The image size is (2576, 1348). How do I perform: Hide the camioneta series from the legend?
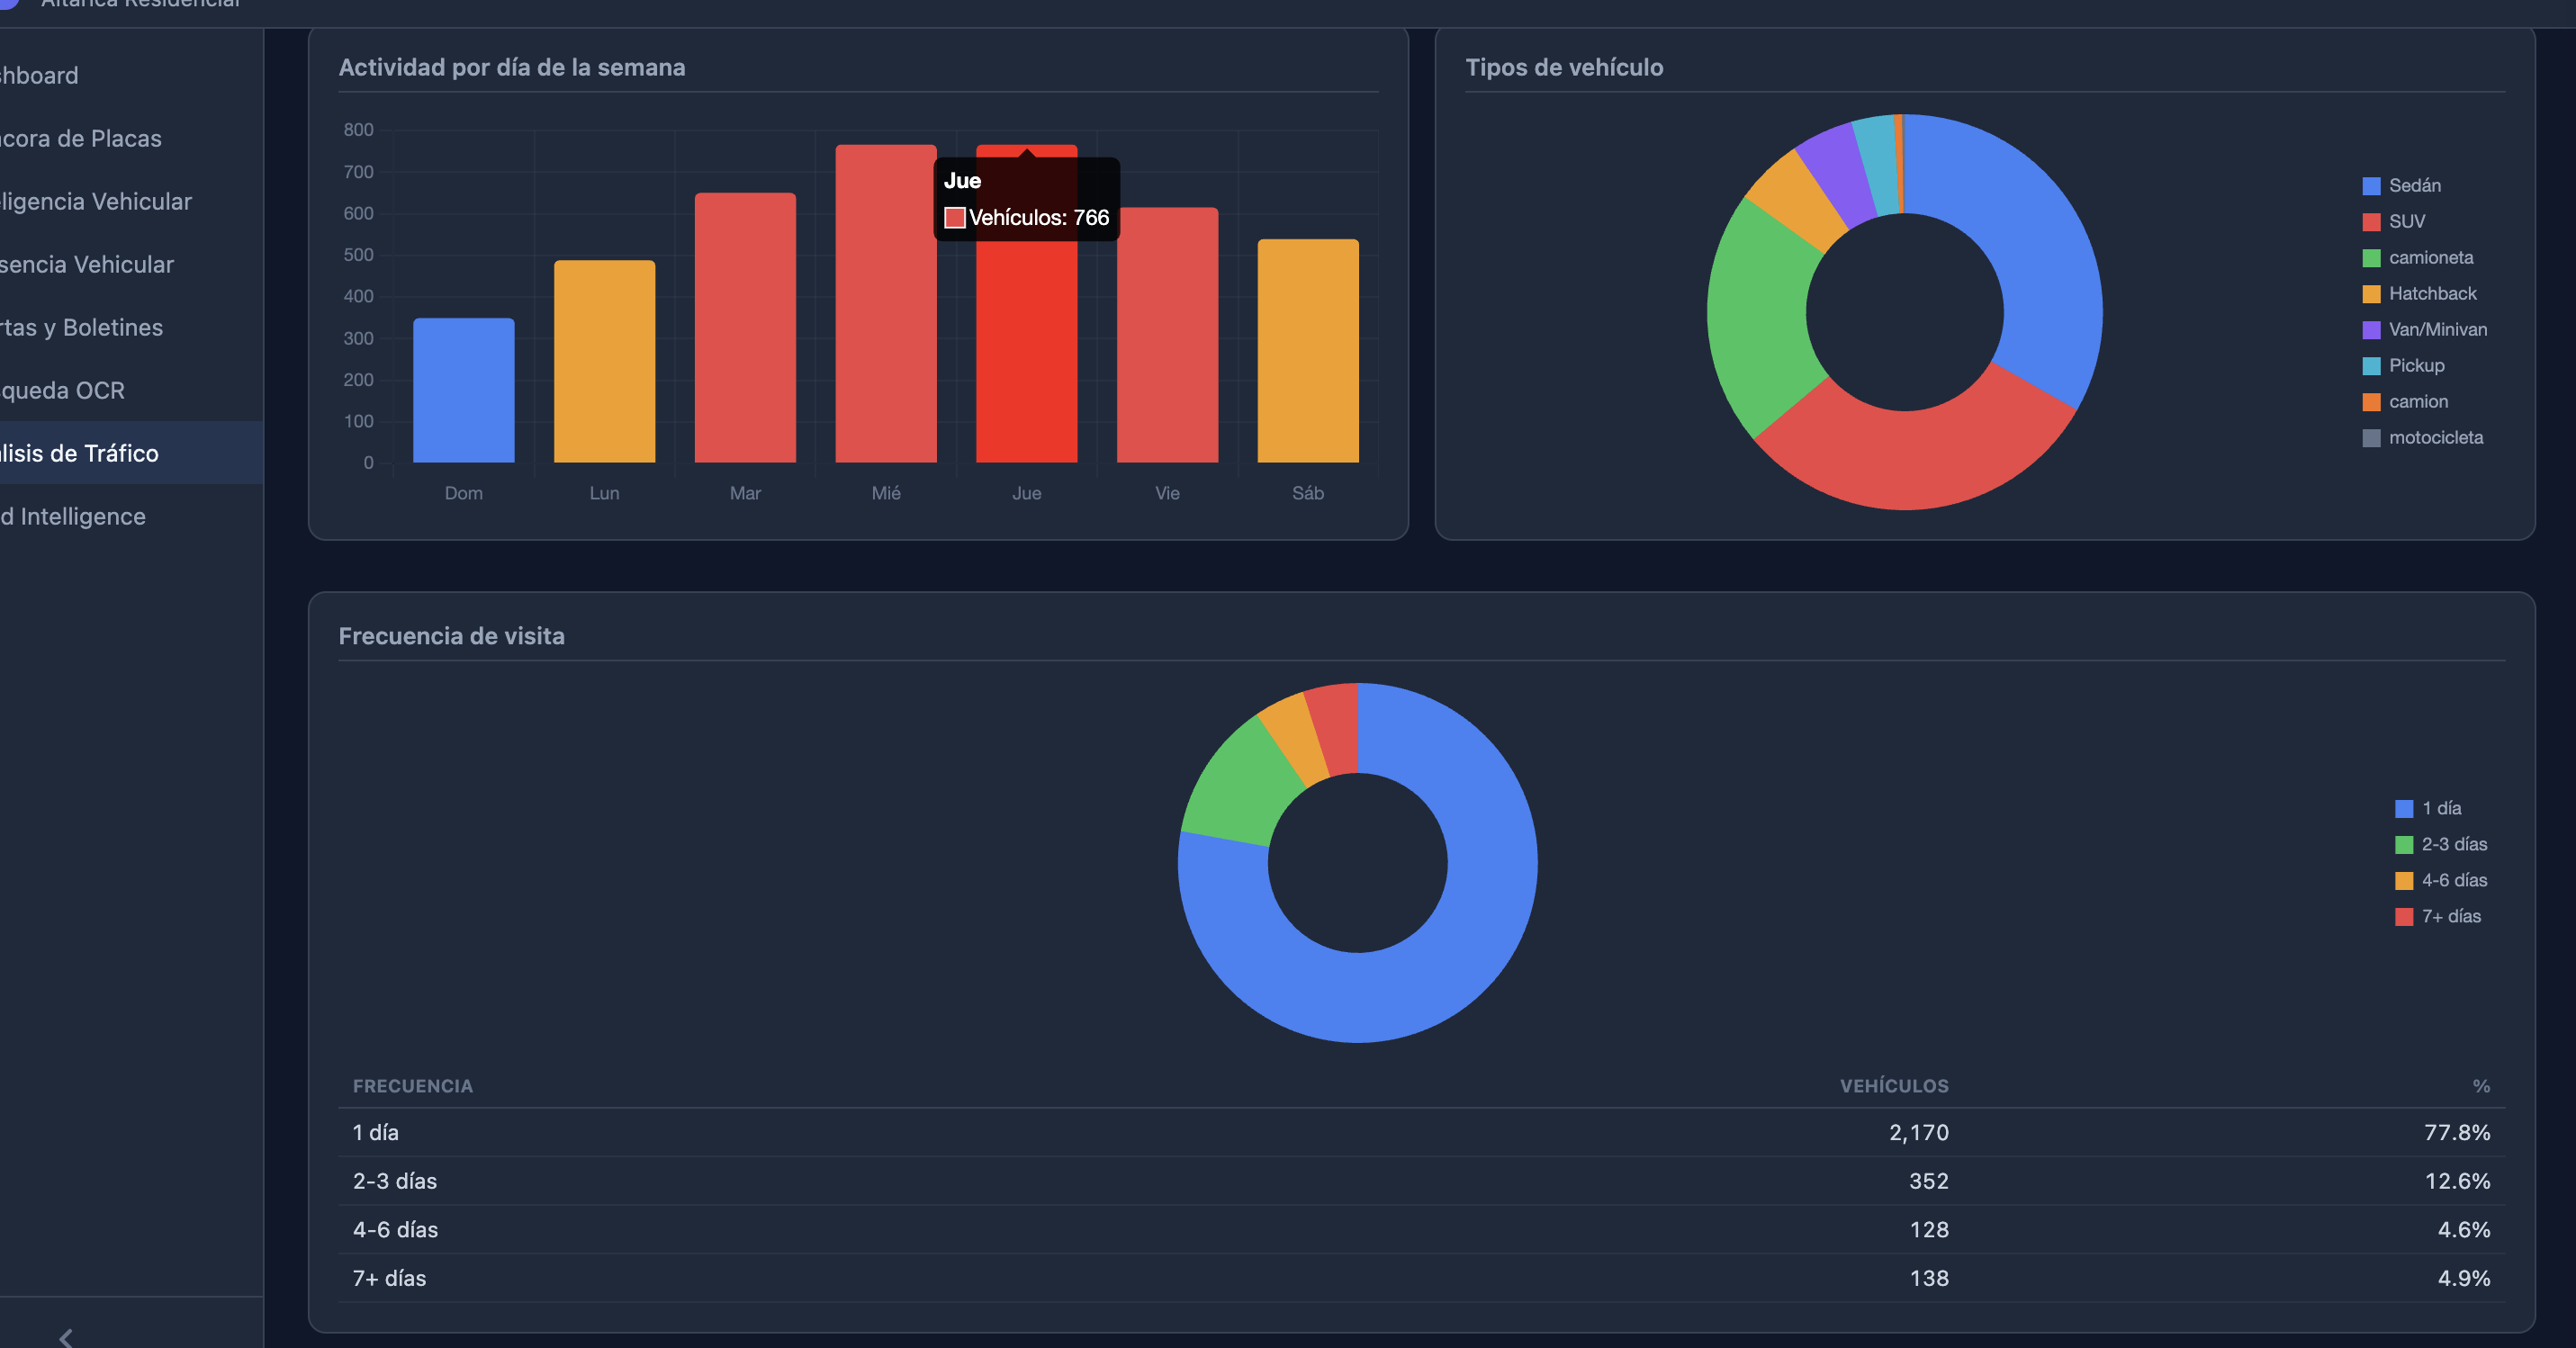(2429, 257)
